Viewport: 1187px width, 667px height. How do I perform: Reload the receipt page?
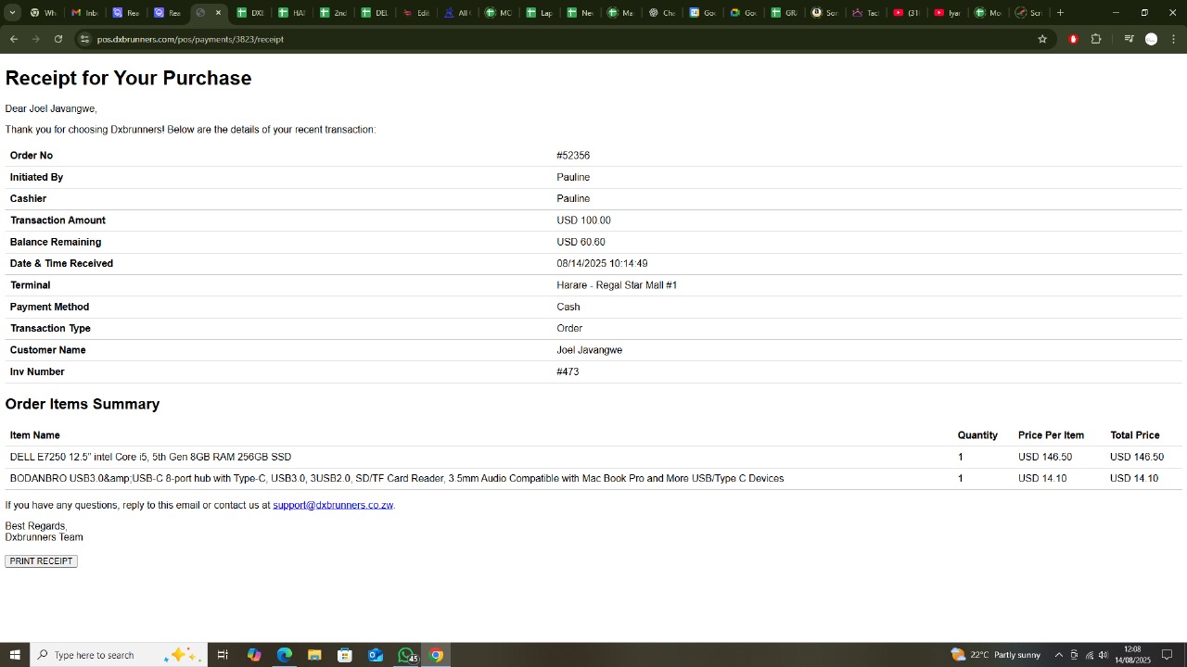58,39
